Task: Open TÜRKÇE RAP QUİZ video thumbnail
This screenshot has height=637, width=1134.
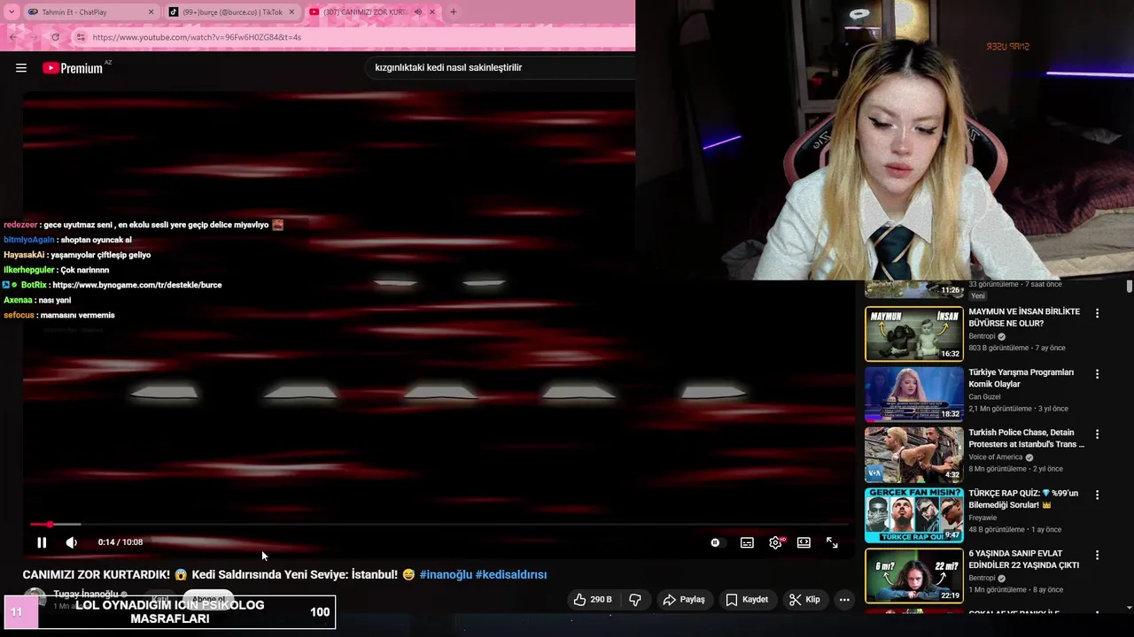Action: [x=914, y=515]
